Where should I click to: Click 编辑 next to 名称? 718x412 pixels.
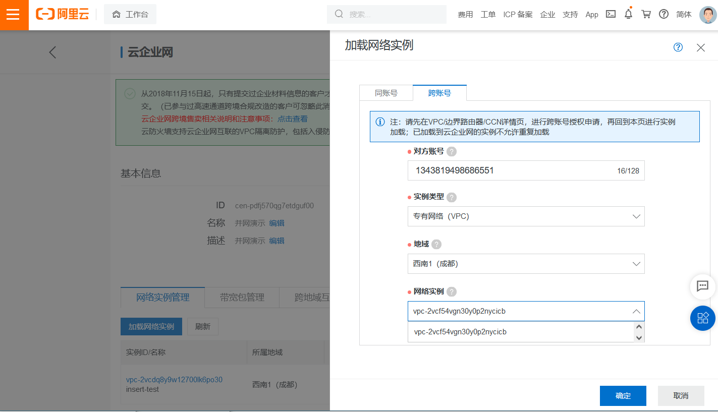[x=277, y=223]
